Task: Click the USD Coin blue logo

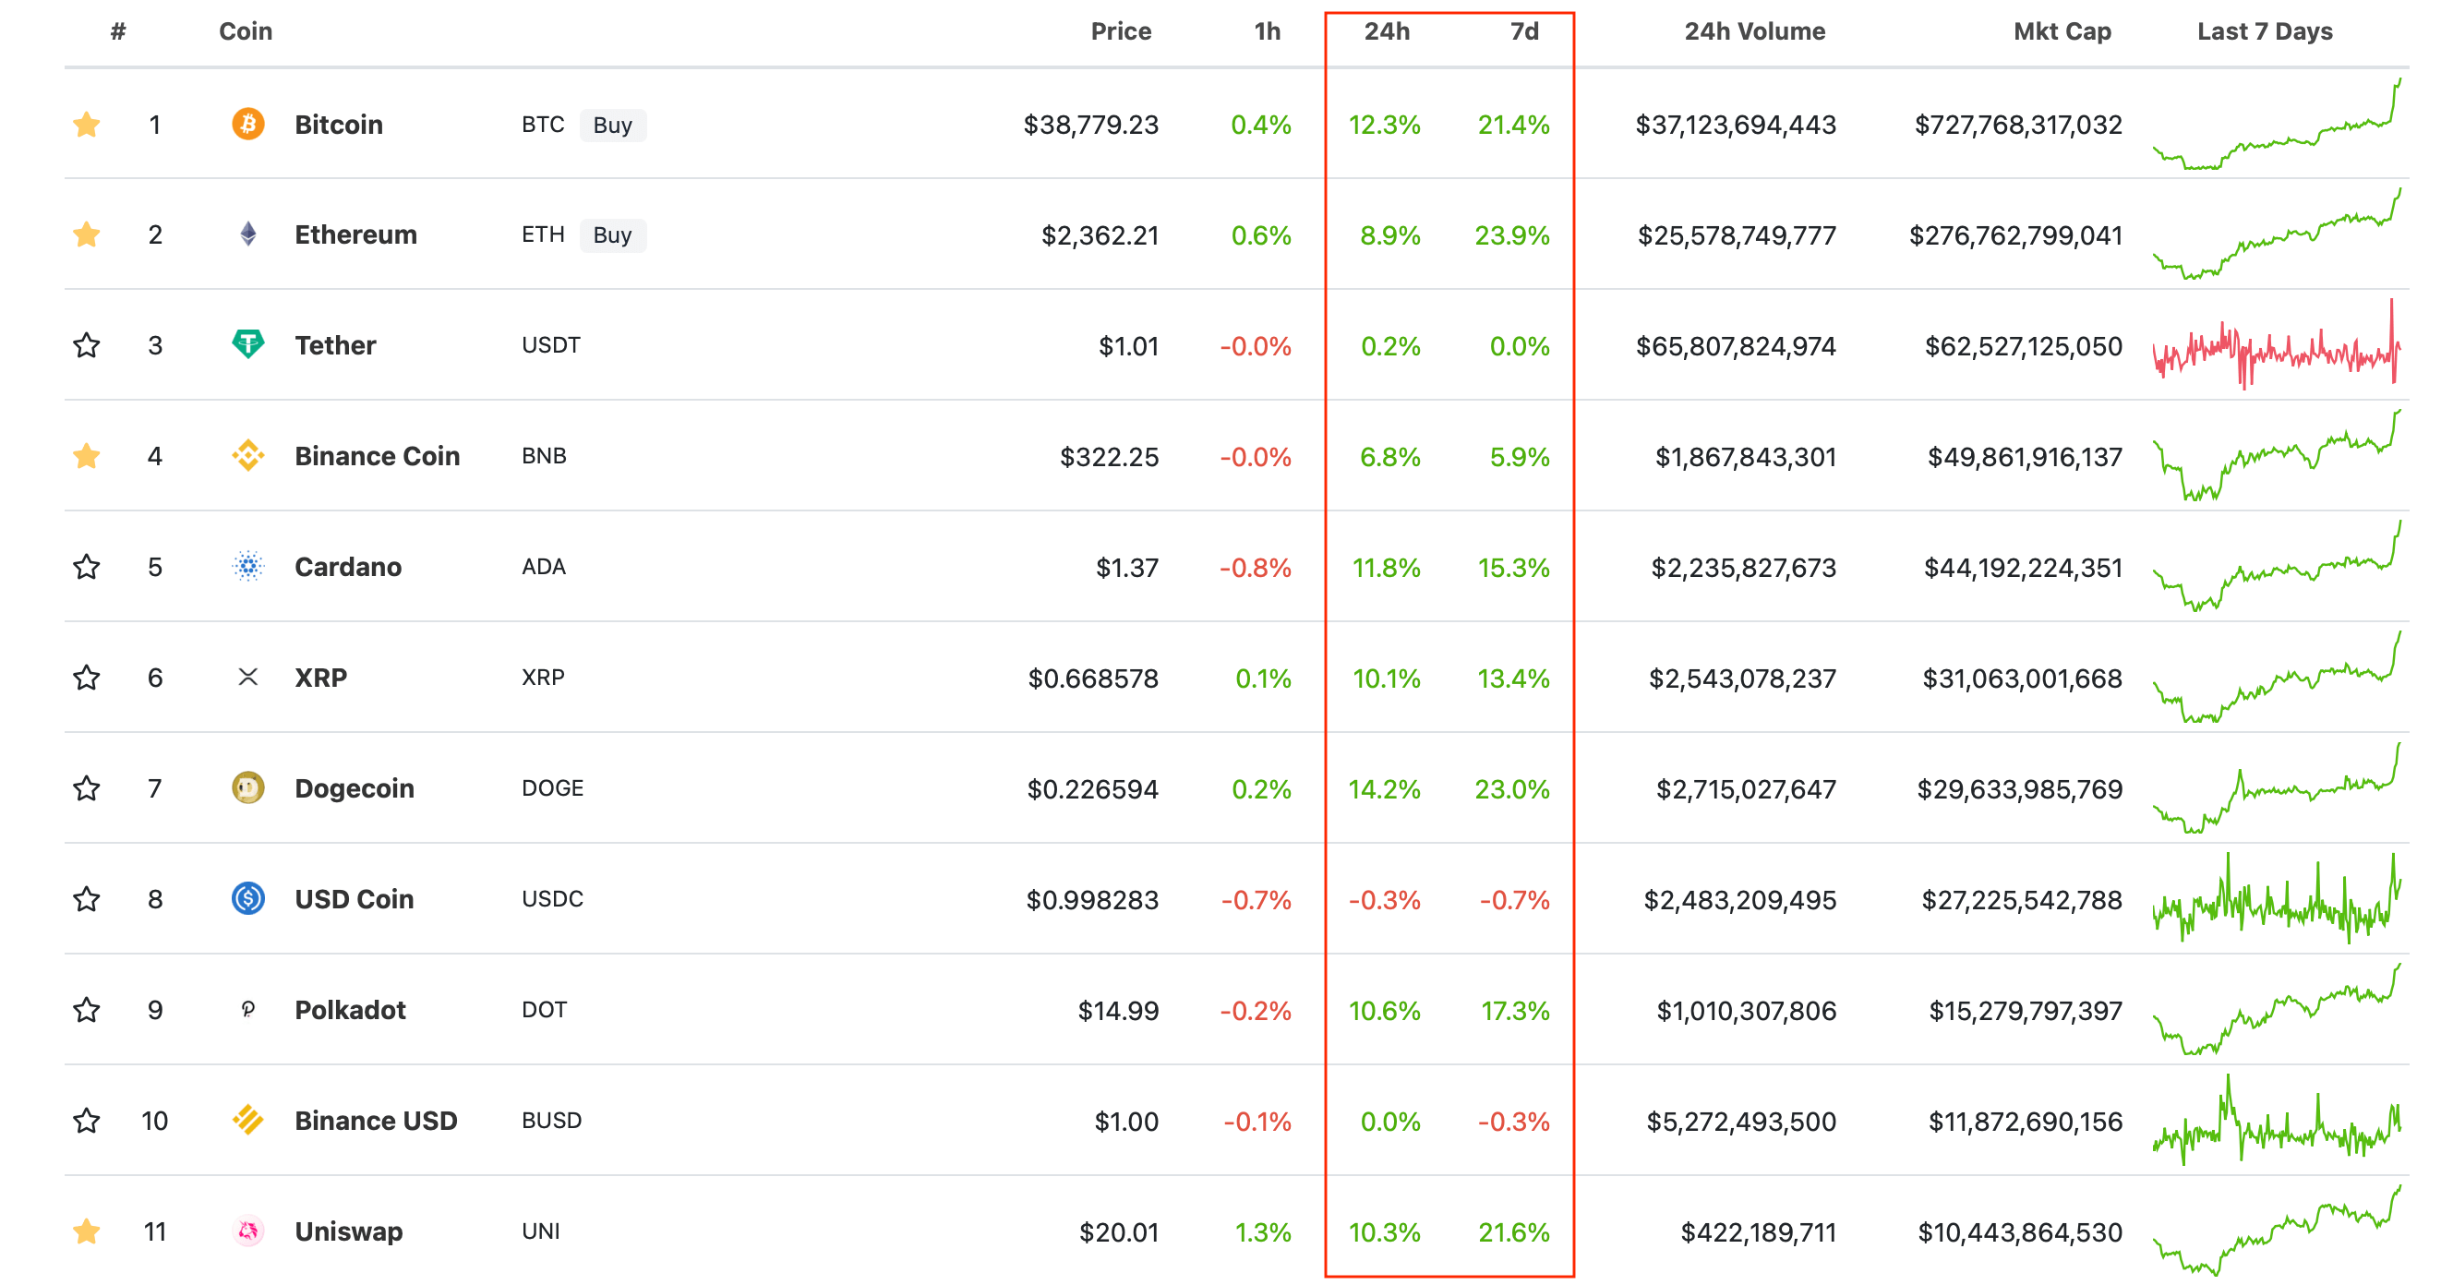Action: tap(248, 898)
